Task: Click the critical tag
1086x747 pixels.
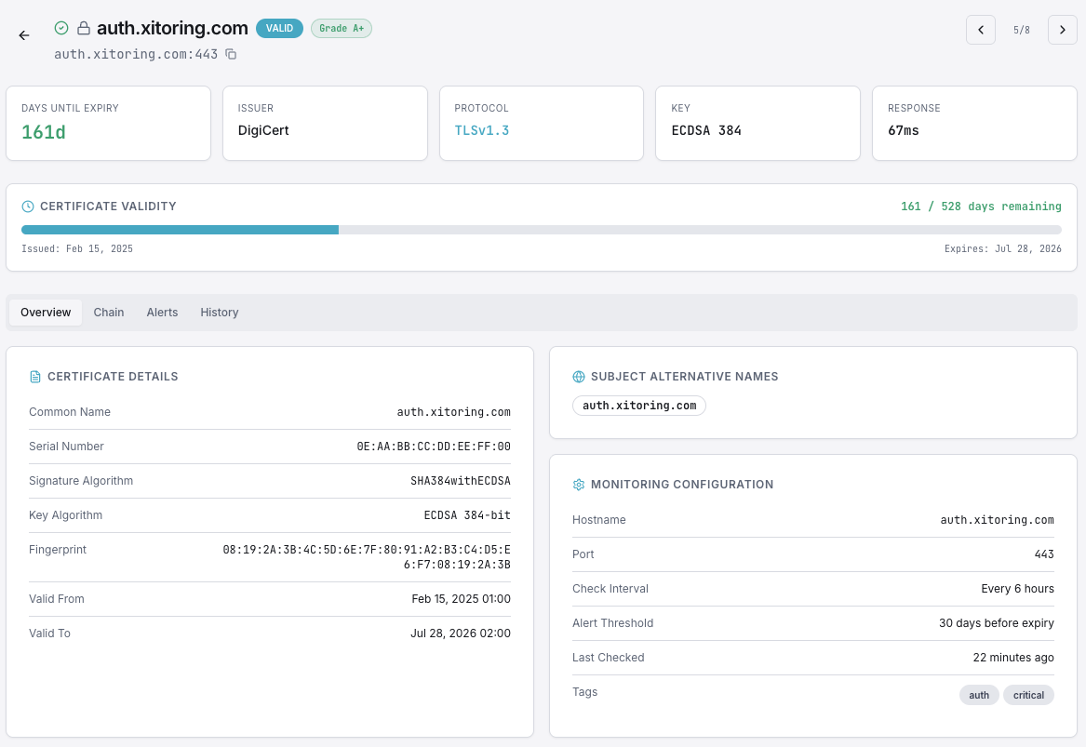Action: [x=1028, y=695]
